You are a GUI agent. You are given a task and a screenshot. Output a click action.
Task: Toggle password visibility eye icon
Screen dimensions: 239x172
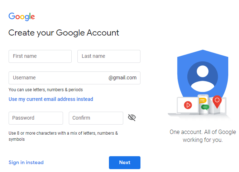[132, 118]
